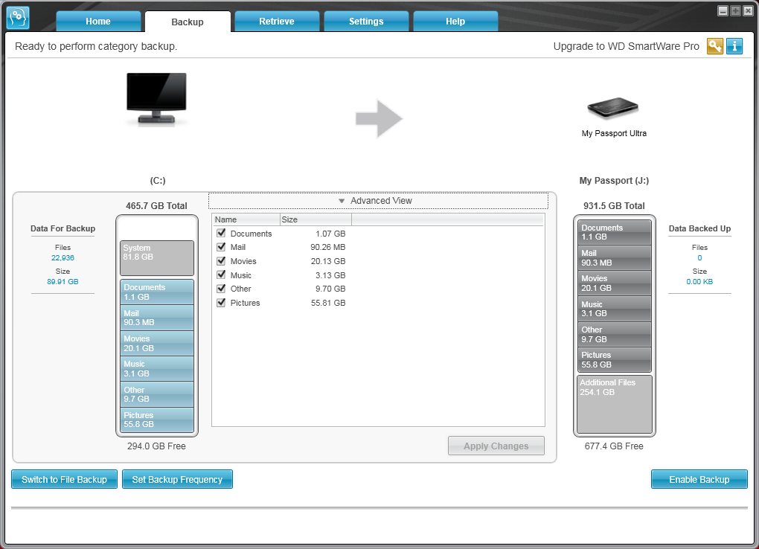The width and height of the screenshot is (759, 549).
Task: Click the 294.0 GB Free label
Action: pos(156,446)
